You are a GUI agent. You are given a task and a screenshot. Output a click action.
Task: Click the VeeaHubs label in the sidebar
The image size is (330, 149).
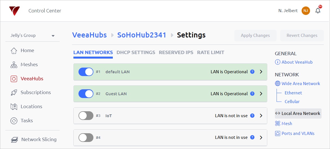[x=32, y=79]
